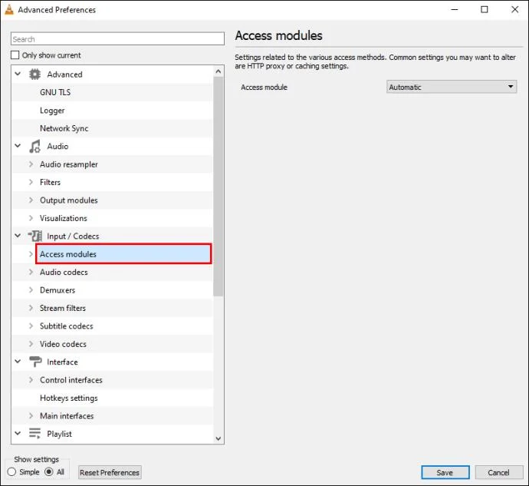Expand the Visualizations node
Image resolution: width=529 pixels, height=486 pixels.
coord(31,218)
